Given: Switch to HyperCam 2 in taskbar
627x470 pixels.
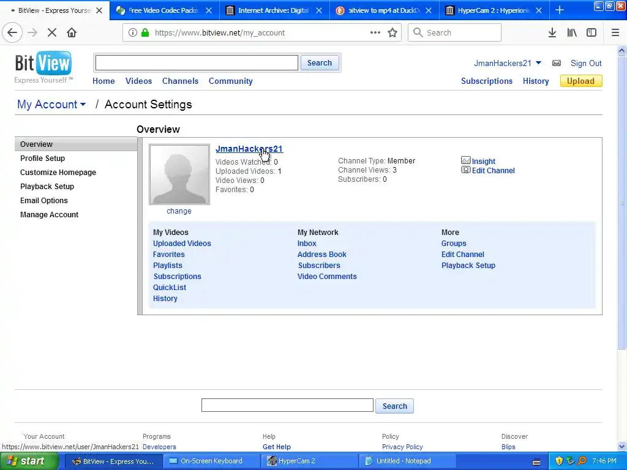Looking at the screenshot, I should coord(310,461).
